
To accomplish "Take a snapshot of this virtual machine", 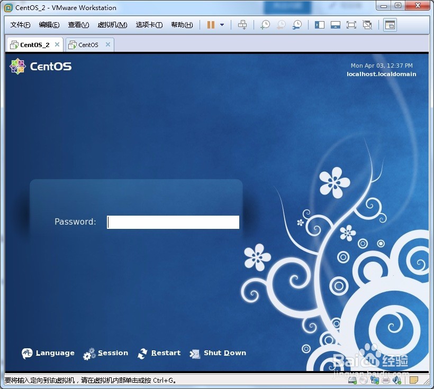I will tap(265, 25).
